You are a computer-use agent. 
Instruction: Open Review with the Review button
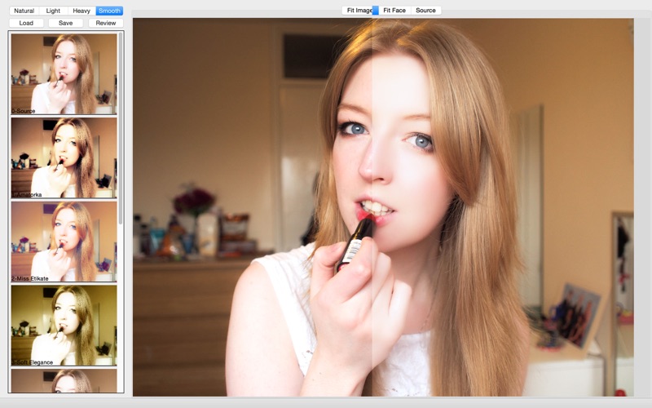106,23
